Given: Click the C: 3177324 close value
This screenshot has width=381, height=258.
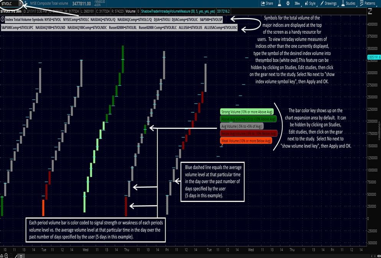Looking at the screenshot, I should 103,12.
